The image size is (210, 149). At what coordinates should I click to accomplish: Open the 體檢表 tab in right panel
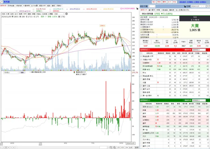point(172,10)
